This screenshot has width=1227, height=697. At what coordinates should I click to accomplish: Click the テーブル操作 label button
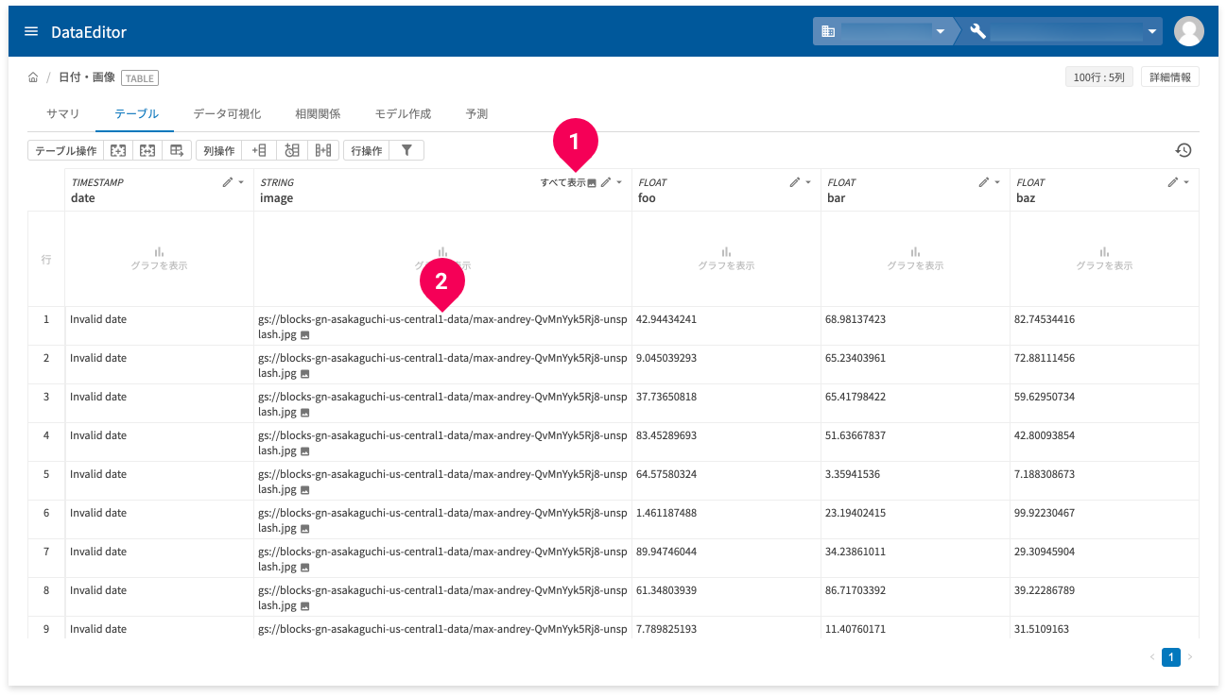click(x=65, y=150)
